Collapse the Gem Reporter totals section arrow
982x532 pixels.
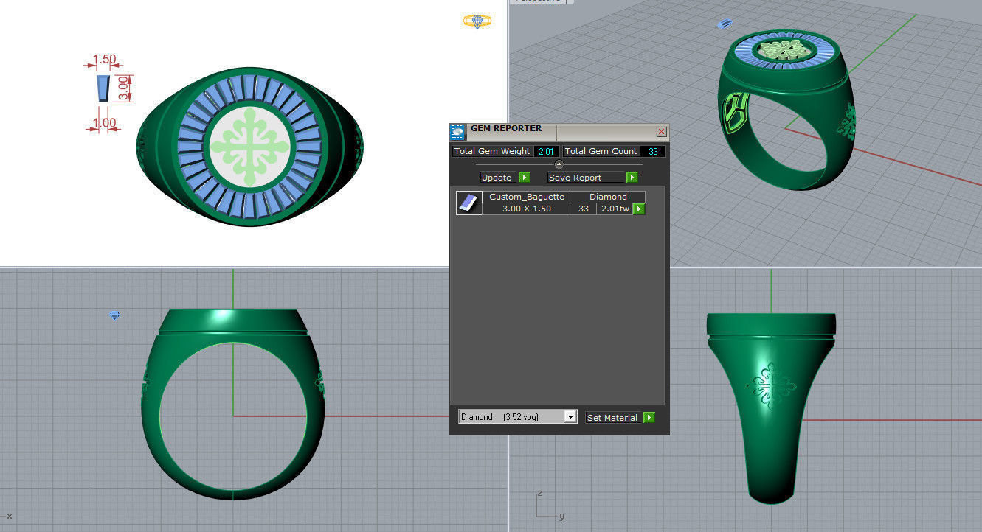(x=559, y=164)
